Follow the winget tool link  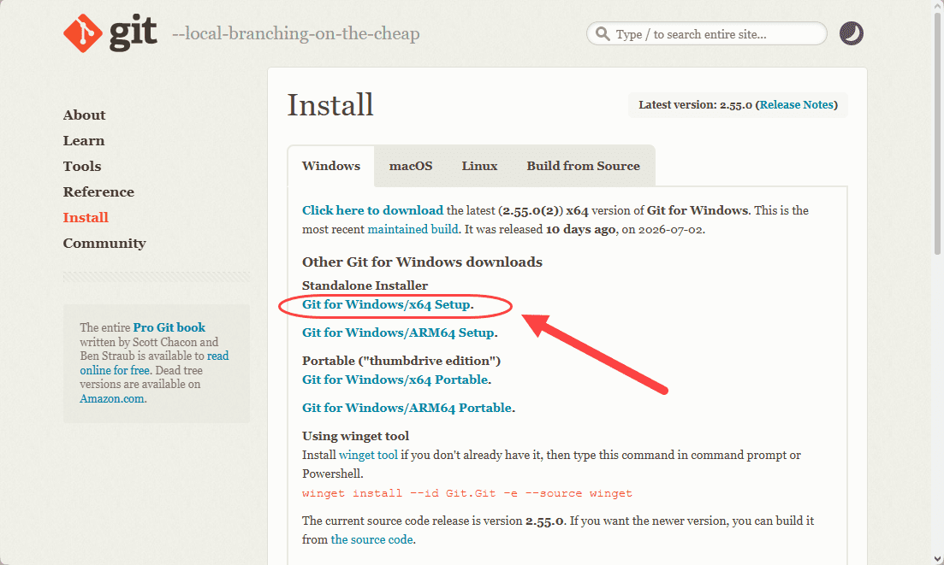tap(369, 455)
